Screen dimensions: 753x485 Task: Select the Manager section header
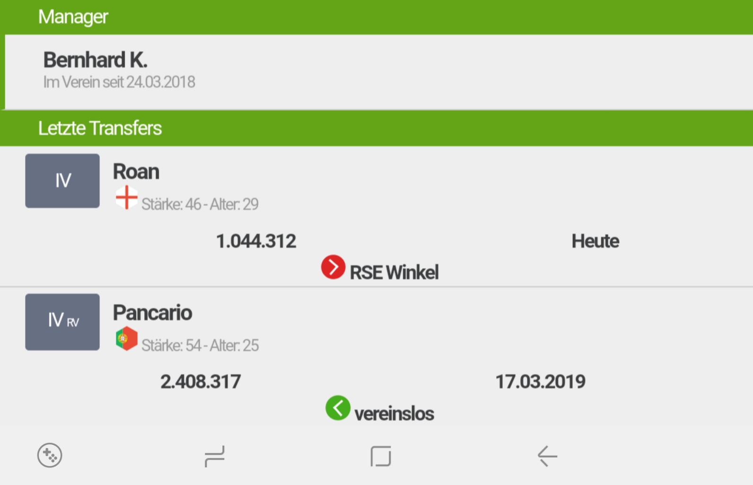point(73,17)
